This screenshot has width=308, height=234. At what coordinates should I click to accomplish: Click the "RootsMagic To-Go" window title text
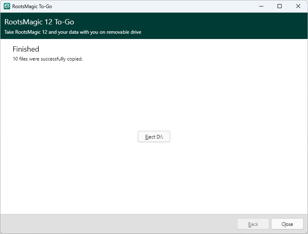pos(32,6)
